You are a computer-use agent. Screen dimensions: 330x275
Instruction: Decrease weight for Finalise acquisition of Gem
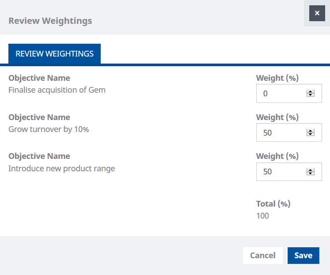[311, 95]
